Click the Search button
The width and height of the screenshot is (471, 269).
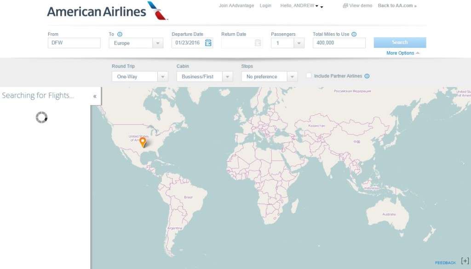(399, 42)
